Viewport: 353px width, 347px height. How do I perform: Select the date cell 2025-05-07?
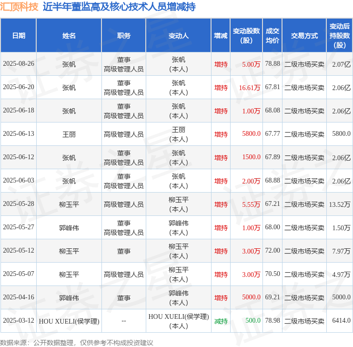coord(19,274)
